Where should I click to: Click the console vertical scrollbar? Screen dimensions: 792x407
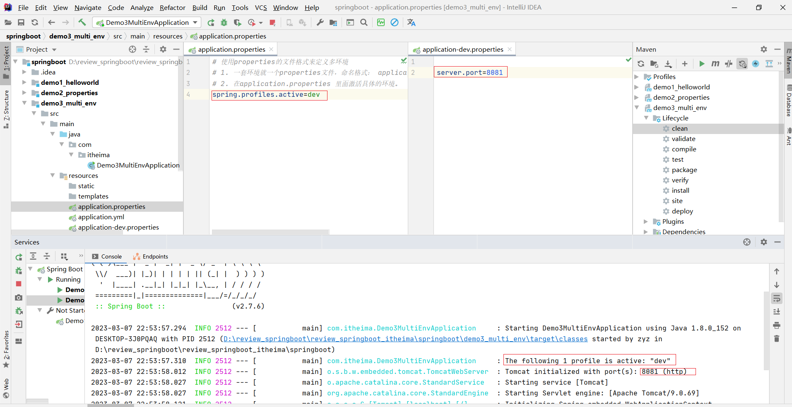pos(766,331)
